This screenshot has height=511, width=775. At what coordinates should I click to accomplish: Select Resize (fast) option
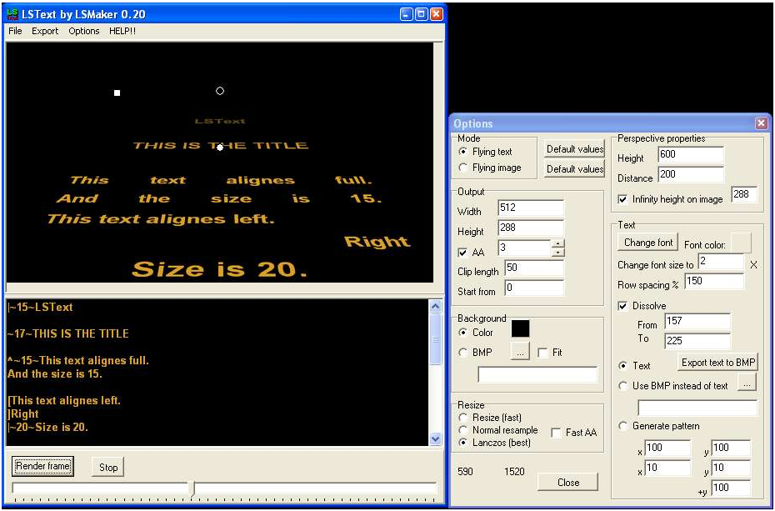tap(462, 418)
